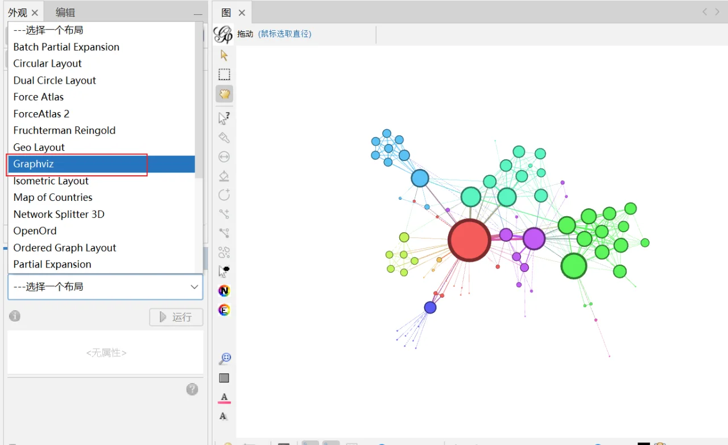Close the 外观 tab
This screenshot has width=728, height=445.
[35, 13]
